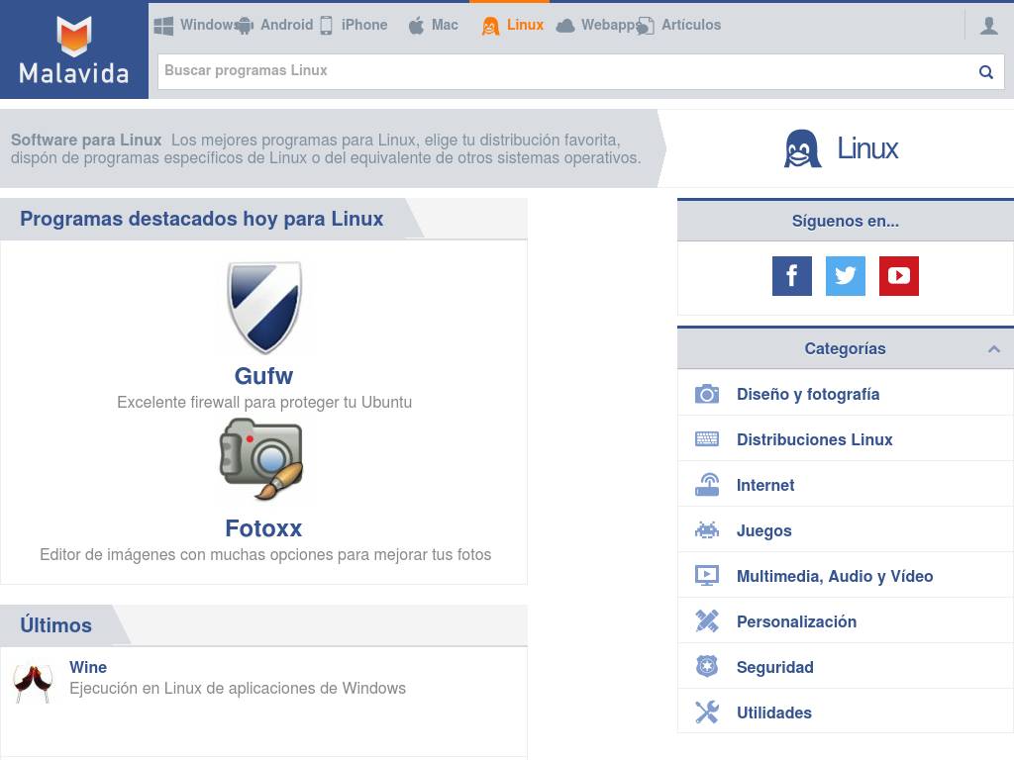The image size is (1014, 760).
Task: Click the Webapps cloud icon
Action: 565,26
